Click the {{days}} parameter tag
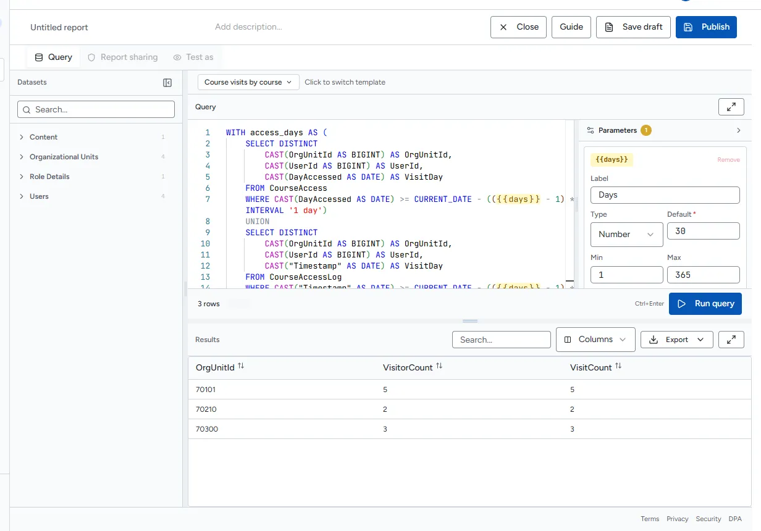The width and height of the screenshot is (761, 531). [x=612, y=160]
